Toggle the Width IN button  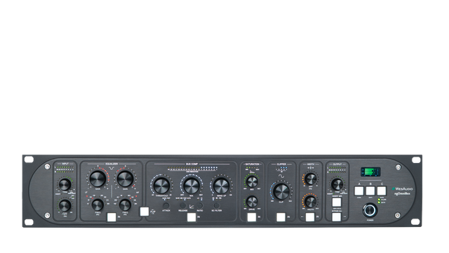[x=310, y=217]
